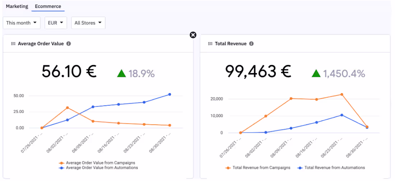Click the Total Revenue widget title
This screenshot has height=181, width=395.
231,44
